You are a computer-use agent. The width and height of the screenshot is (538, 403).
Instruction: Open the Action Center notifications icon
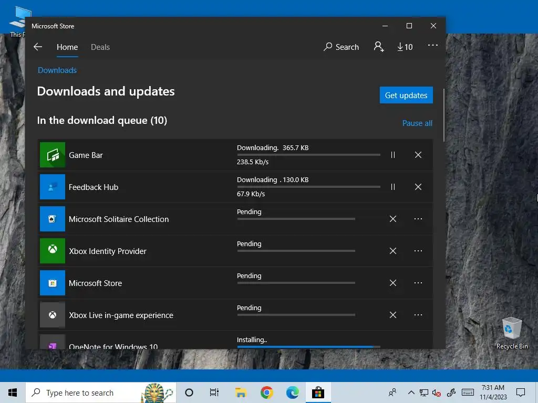pos(521,393)
